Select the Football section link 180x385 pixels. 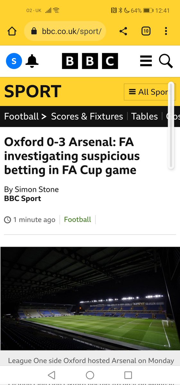click(21, 116)
